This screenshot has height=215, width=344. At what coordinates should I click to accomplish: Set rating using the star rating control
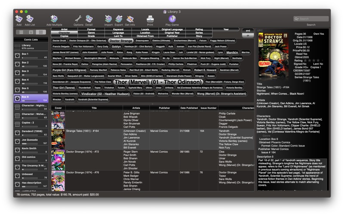click(313, 61)
